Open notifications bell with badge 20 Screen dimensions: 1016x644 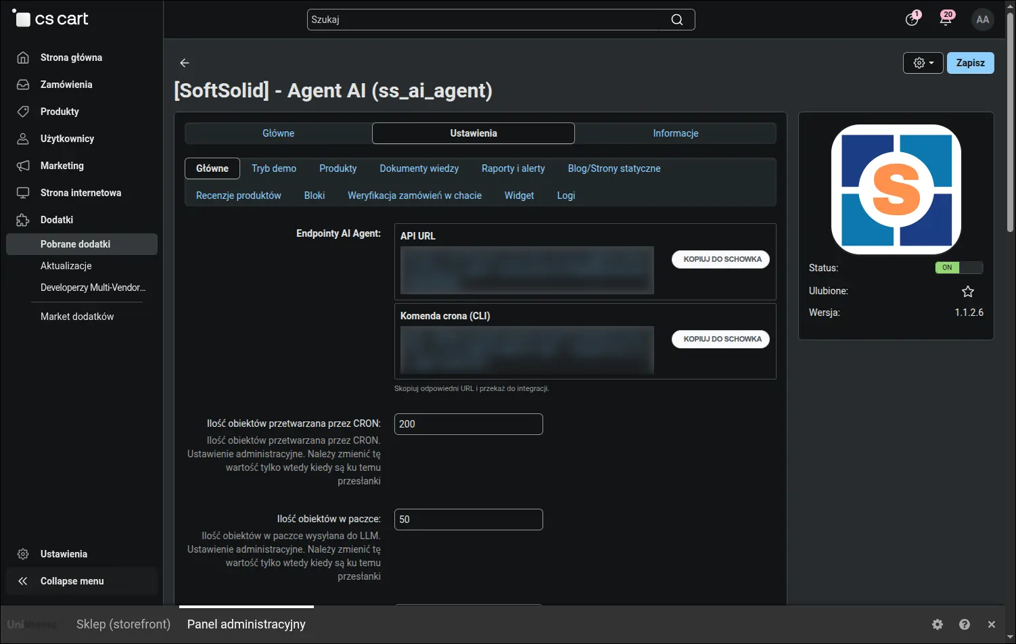tap(946, 18)
